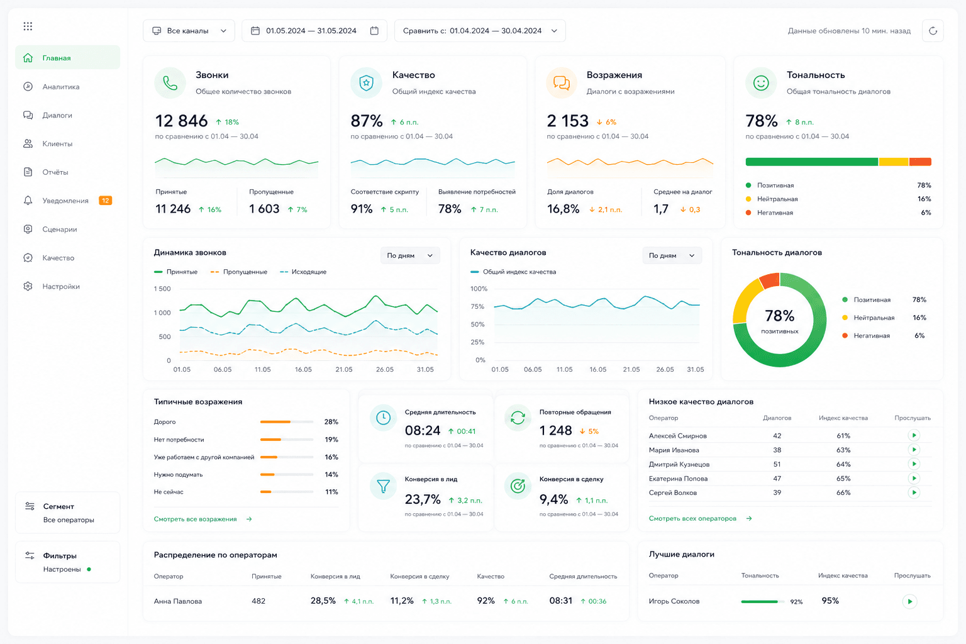The width and height of the screenshot is (966, 644).
Task: Toggle the Исходящие series in legend
Action: pos(303,272)
